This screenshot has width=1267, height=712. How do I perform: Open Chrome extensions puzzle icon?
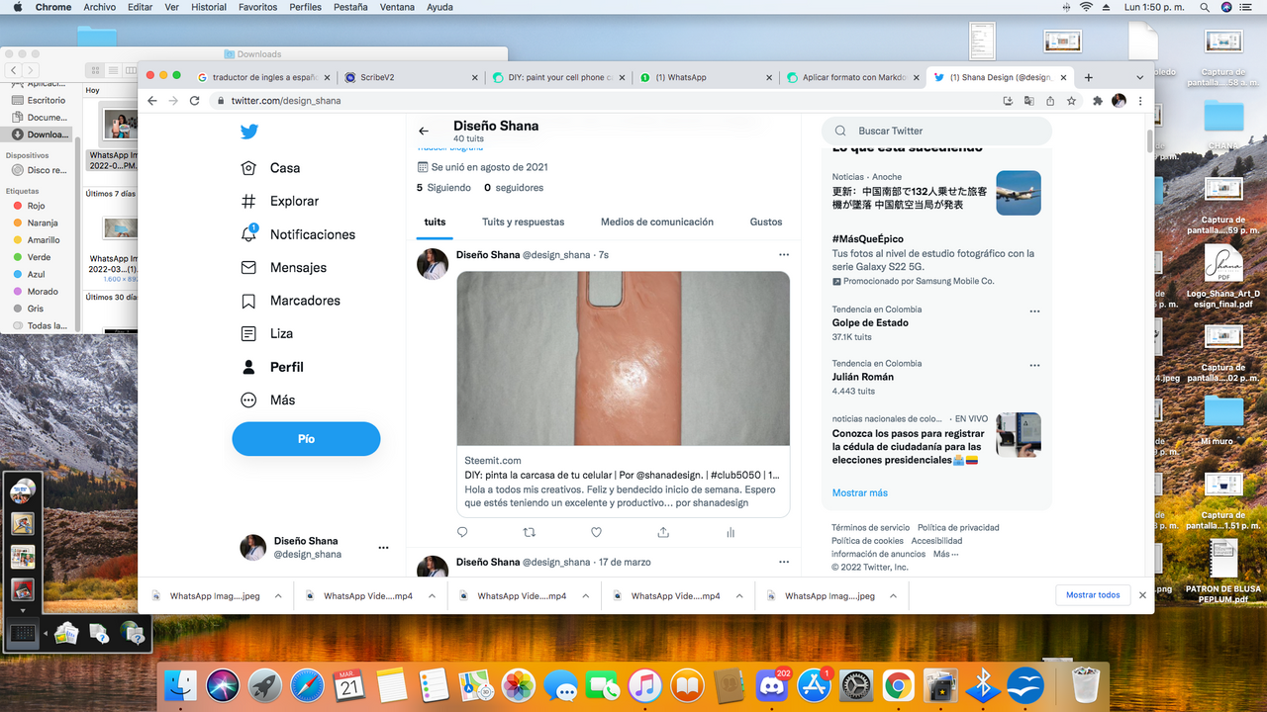[1098, 101]
